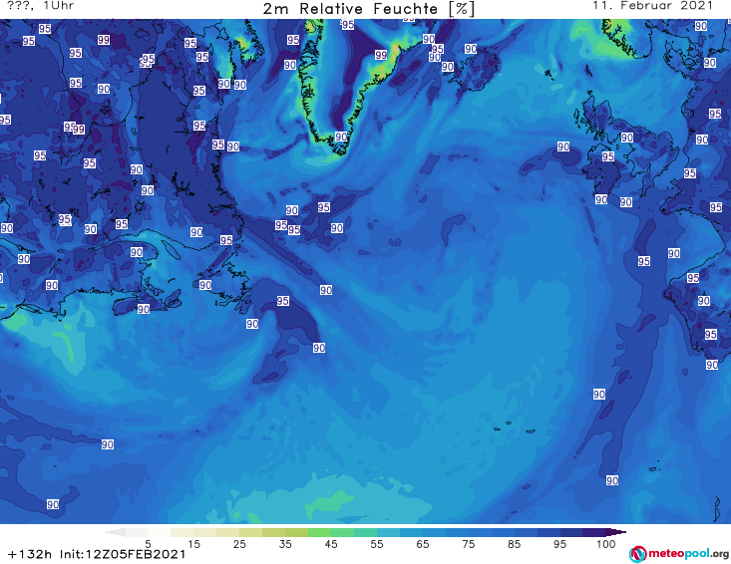Click the 99 contour label on Greenland's east coast

381,55
